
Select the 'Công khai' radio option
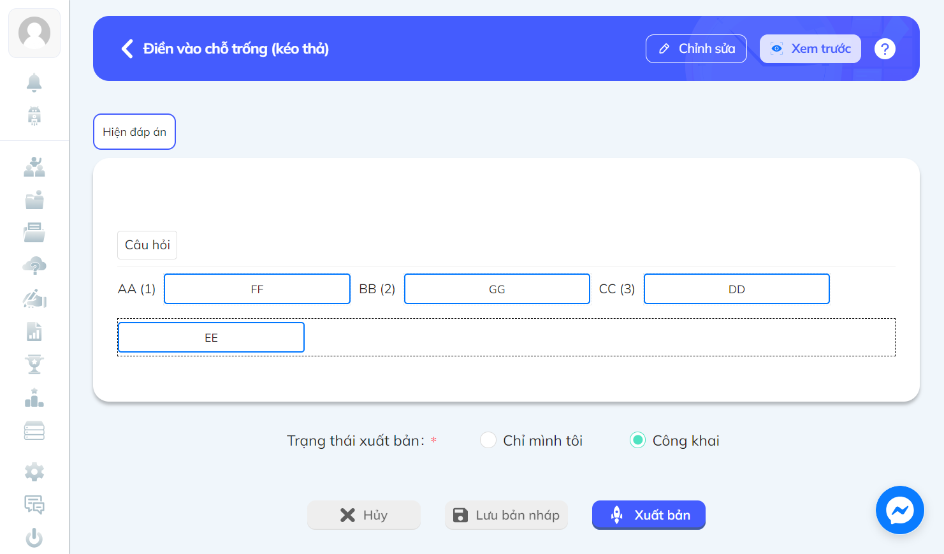(637, 441)
